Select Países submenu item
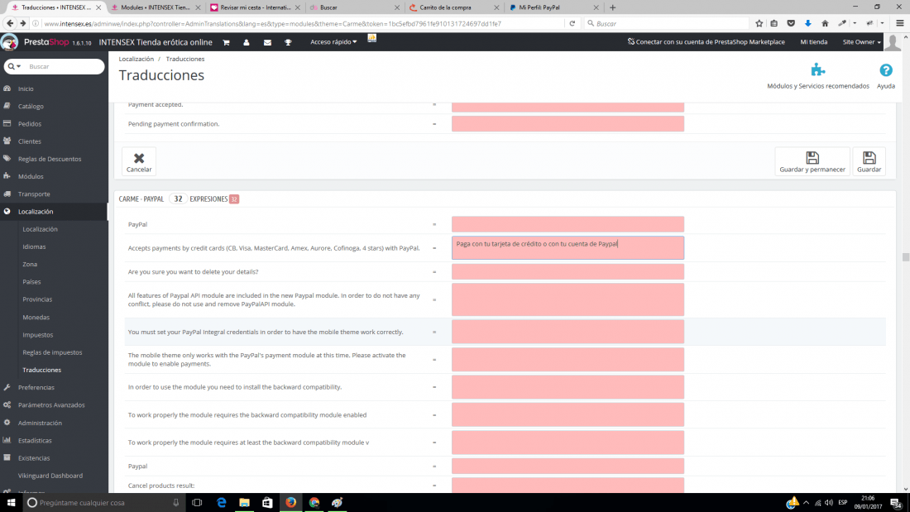910x512 pixels. click(31, 281)
